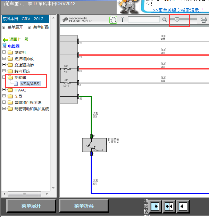209x217 pixels.
Task: Click the top 菜单展开 text link
Action: (15, 27)
